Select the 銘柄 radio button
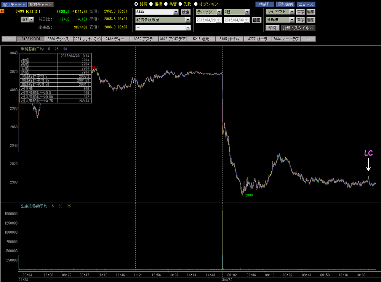The image size is (381, 282). pos(136,4)
